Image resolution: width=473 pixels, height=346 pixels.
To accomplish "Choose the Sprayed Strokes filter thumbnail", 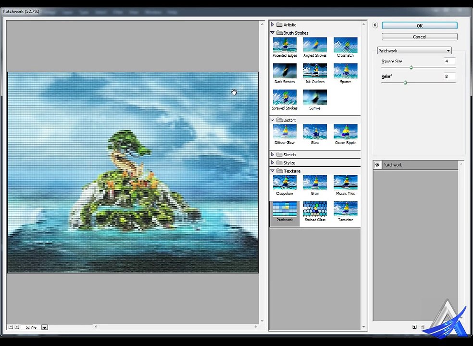I will [285, 98].
